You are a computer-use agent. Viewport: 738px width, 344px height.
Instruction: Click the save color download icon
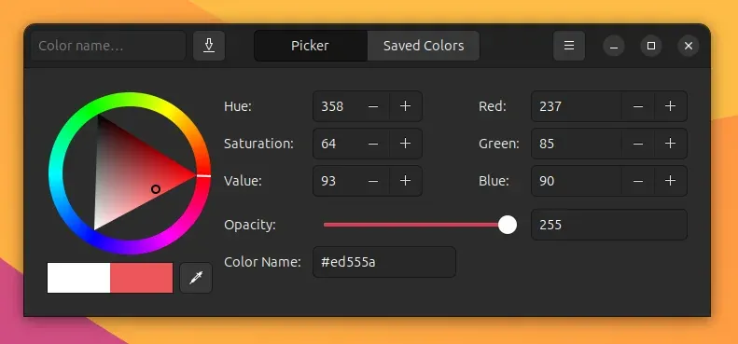coord(209,46)
